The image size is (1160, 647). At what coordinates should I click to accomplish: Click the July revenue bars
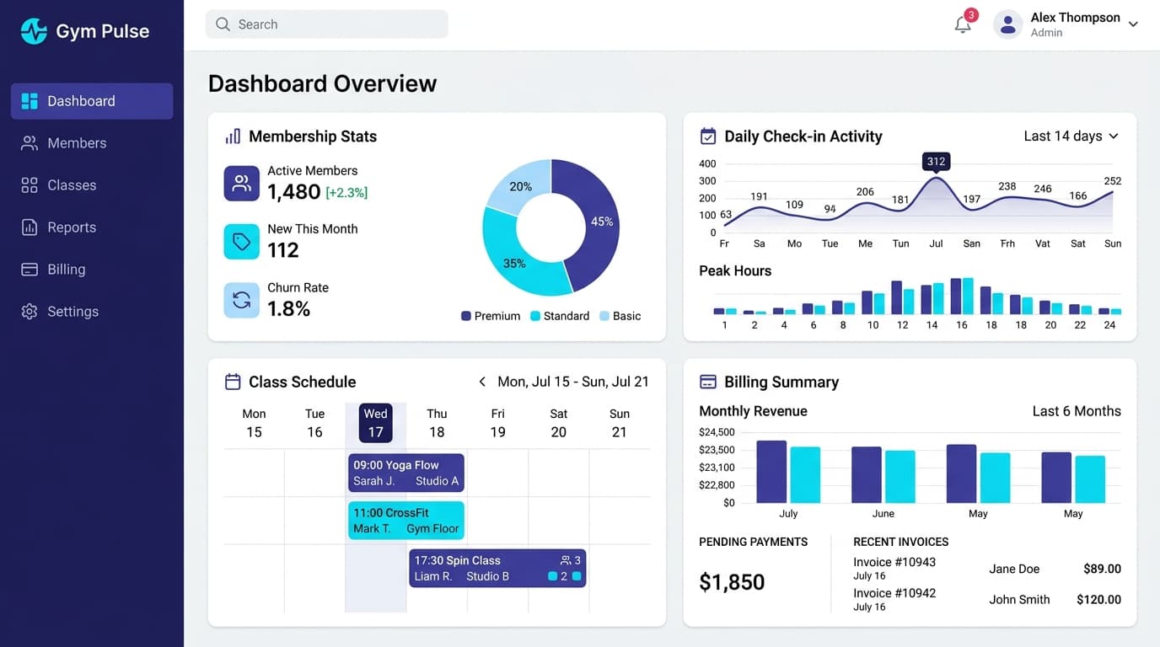[788, 472]
